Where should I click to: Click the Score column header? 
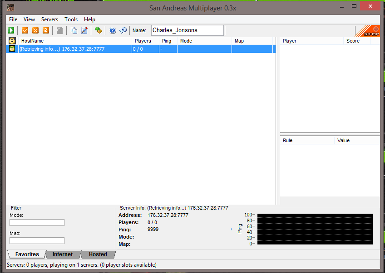[x=357, y=41]
